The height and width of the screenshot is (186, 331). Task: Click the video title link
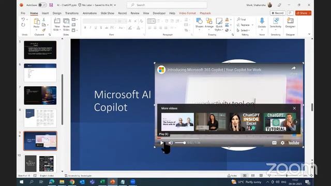click(214, 70)
